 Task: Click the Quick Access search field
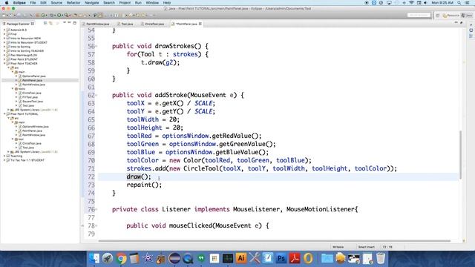pos(419,15)
